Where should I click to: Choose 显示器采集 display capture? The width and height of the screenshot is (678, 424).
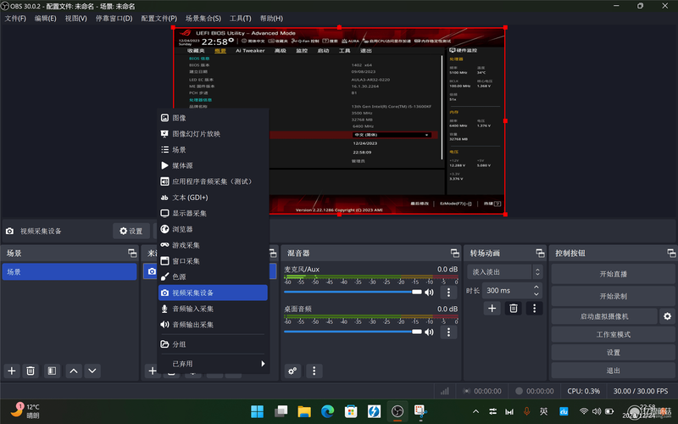pyautogui.click(x=213, y=214)
